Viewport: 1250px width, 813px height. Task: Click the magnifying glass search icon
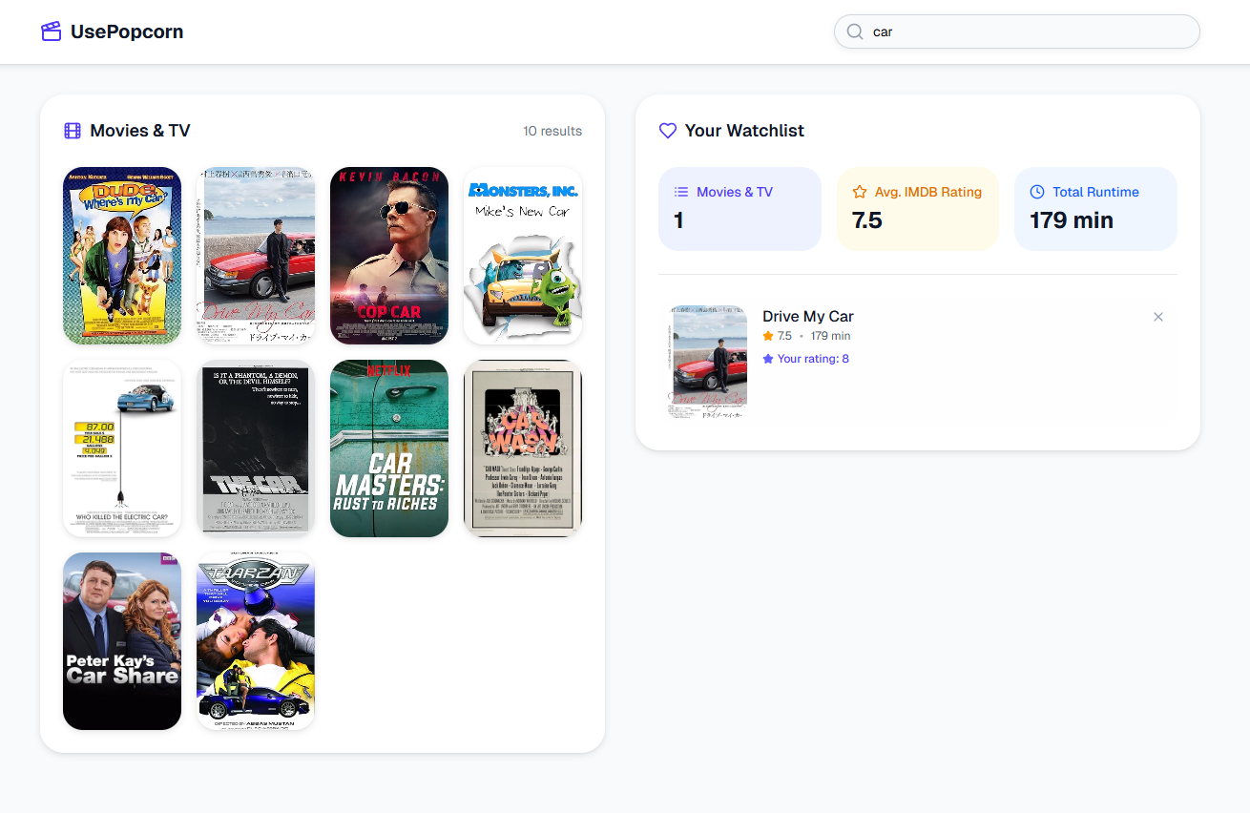coord(855,31)
